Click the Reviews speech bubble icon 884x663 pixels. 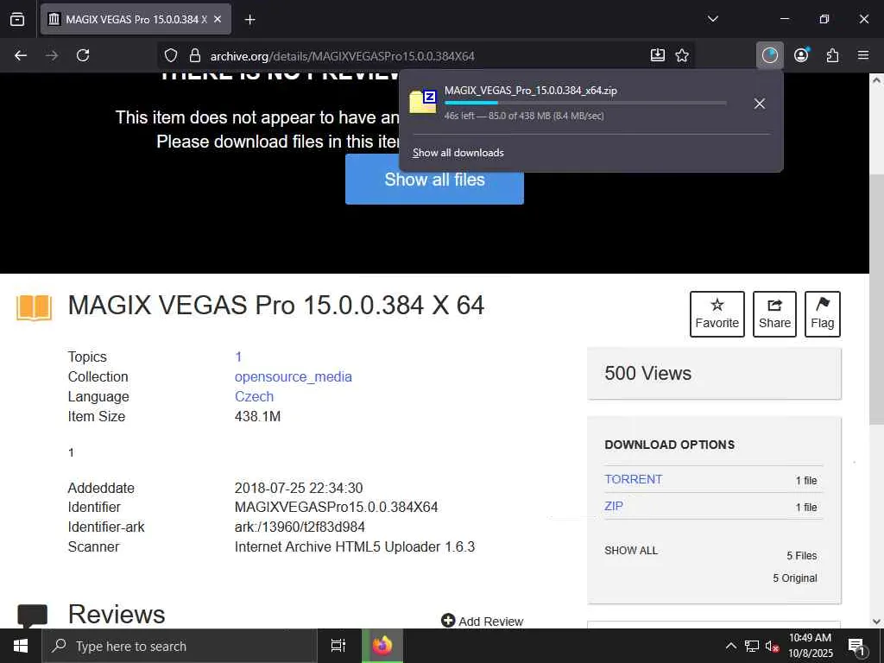click(32, 616)
